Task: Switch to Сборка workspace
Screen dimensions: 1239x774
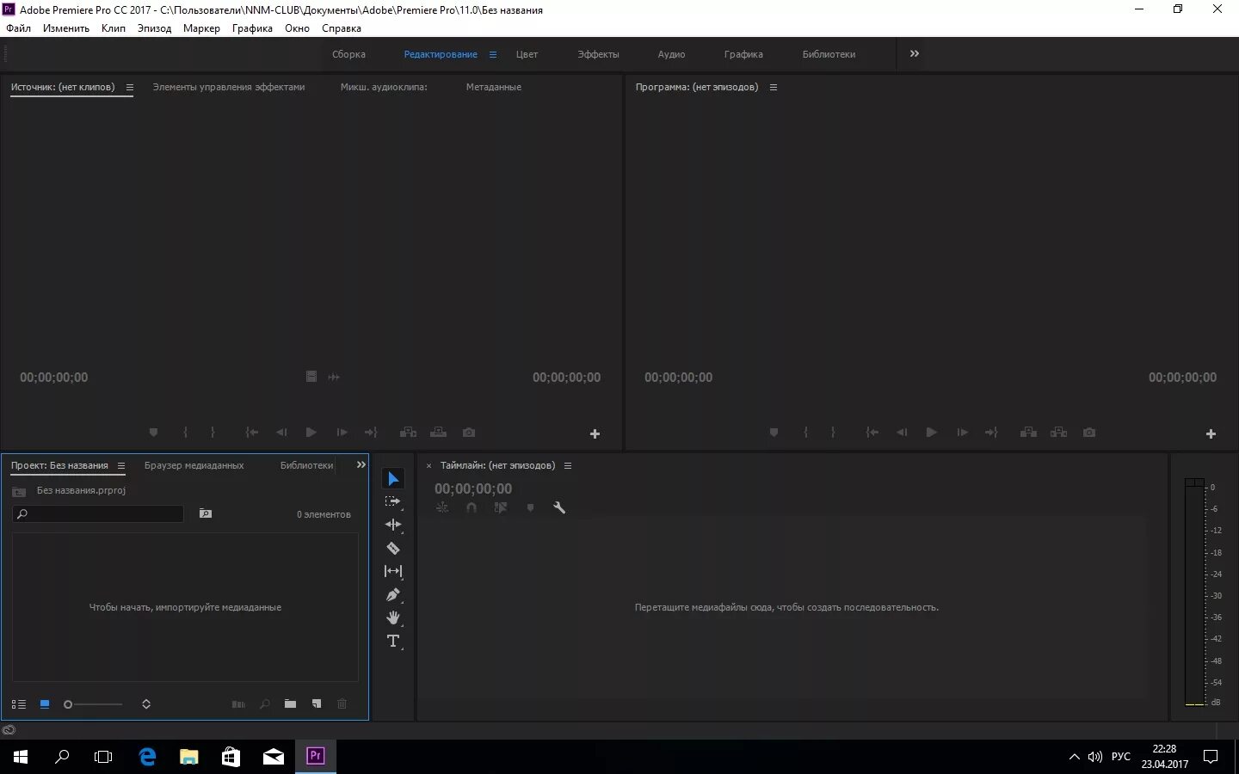Action: (348, 54)
